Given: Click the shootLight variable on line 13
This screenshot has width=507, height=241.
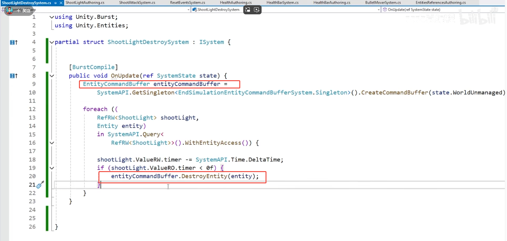Looking at the screenshot, I should click(x=178, y=118).
